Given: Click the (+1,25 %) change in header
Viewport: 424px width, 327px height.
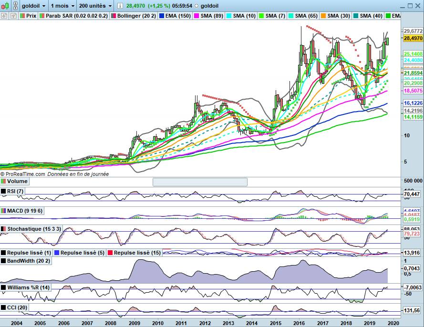Looking at the screenshot, I should [158, 6].
